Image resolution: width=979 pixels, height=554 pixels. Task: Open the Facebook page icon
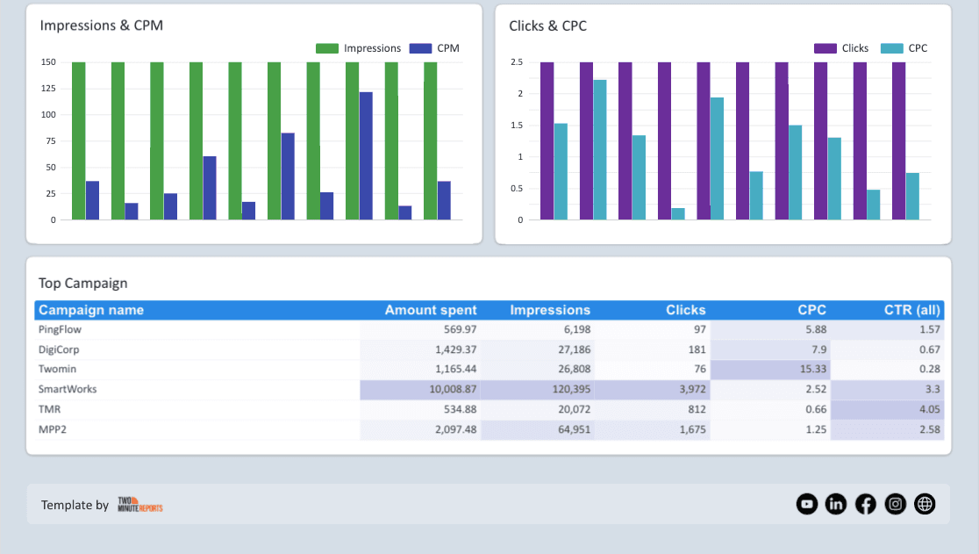click(x=865, y=504)
